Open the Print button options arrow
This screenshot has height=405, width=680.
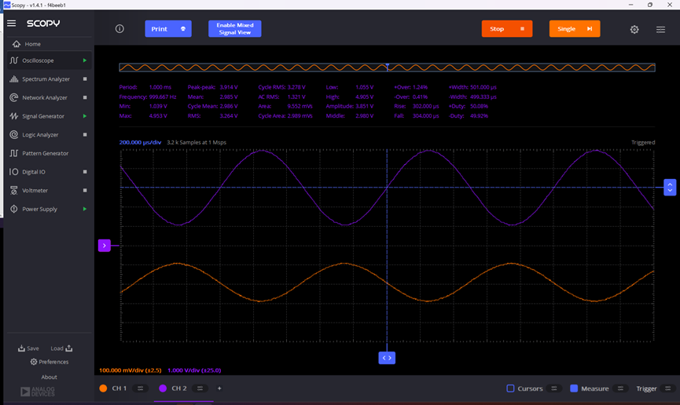click(x=183, y=28)
